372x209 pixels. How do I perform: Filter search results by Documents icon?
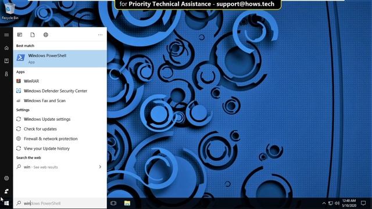(x=33, y=35)
